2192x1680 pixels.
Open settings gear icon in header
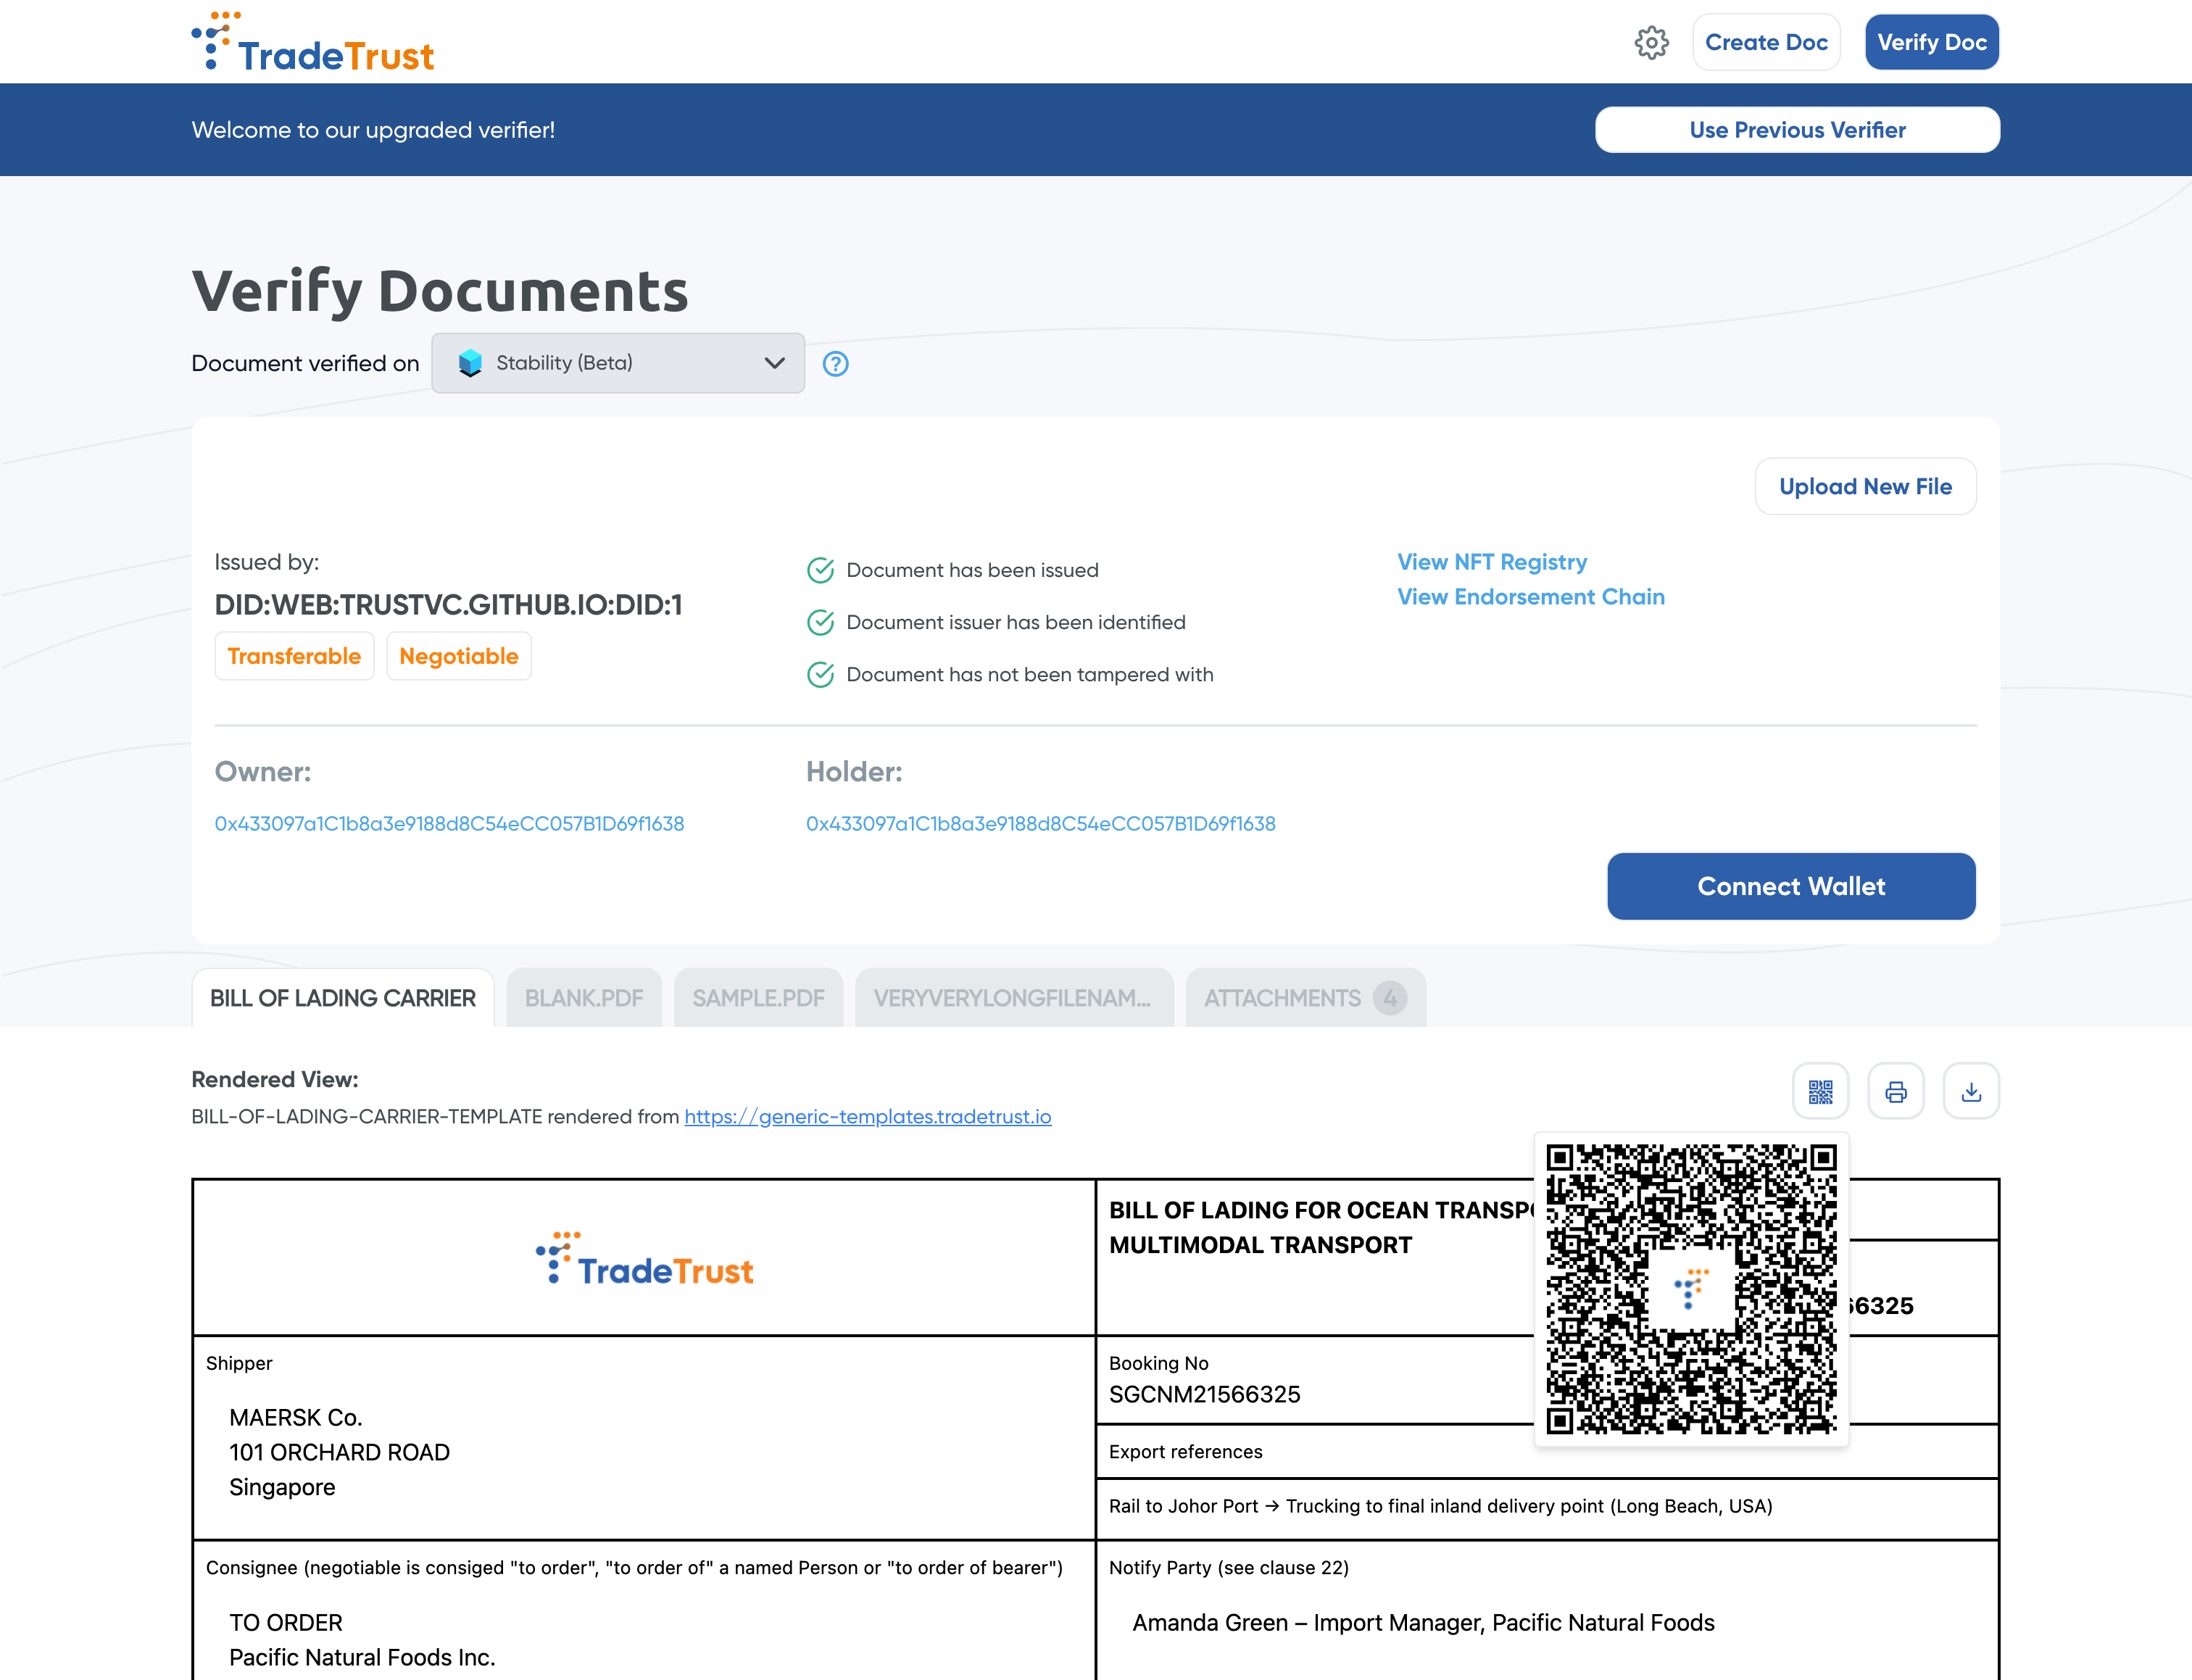1651,43
